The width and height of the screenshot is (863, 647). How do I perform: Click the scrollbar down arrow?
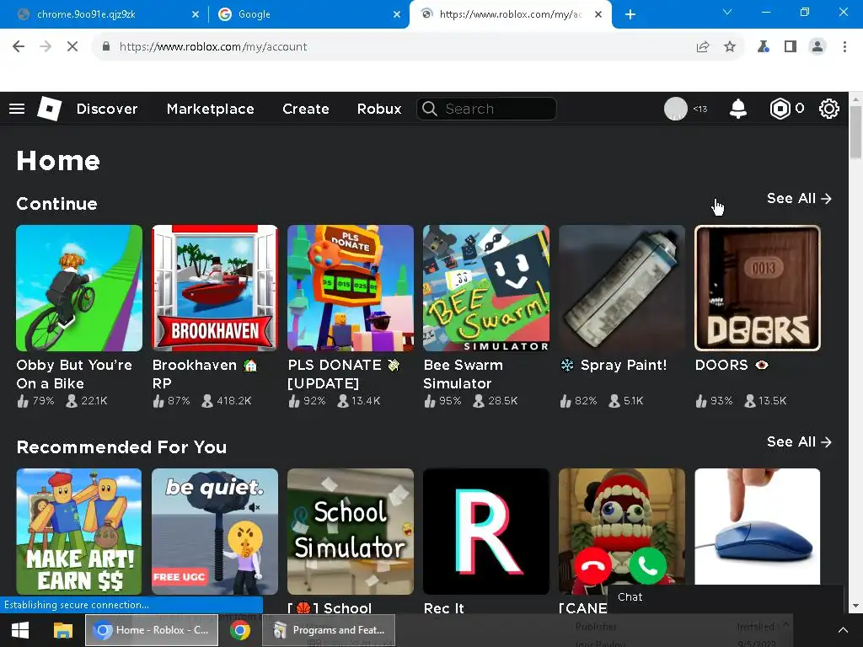click(855, 607)
